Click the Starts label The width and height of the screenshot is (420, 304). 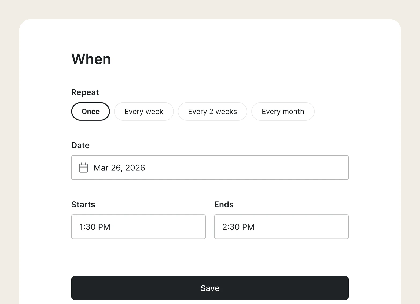(x=83, y=205)
